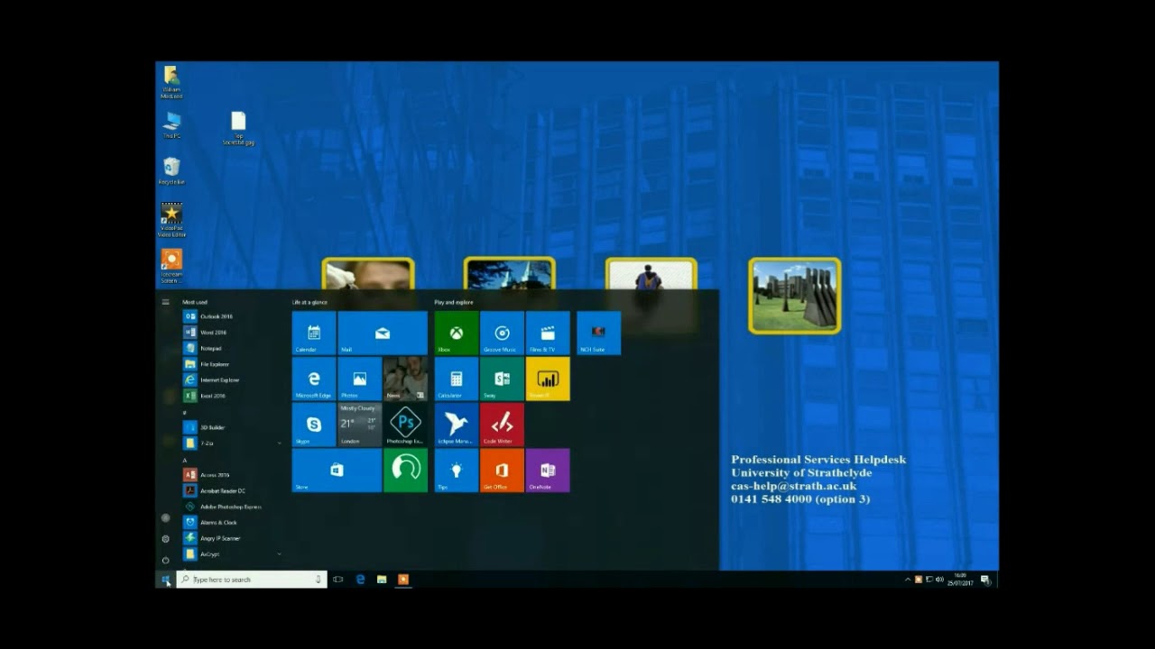Open the News live tile
The height and width of the screenshot is (649, 1155).
pyautogui.click(x=405, y=379)
